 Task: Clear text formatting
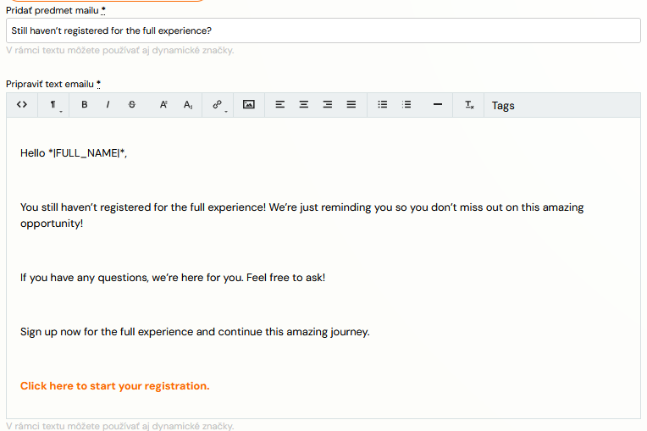(469, 105)
